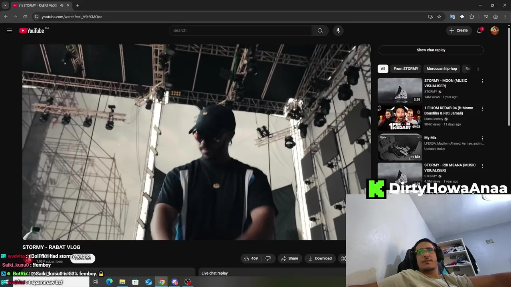Show more filter chips with the arrow

[478, 69]
